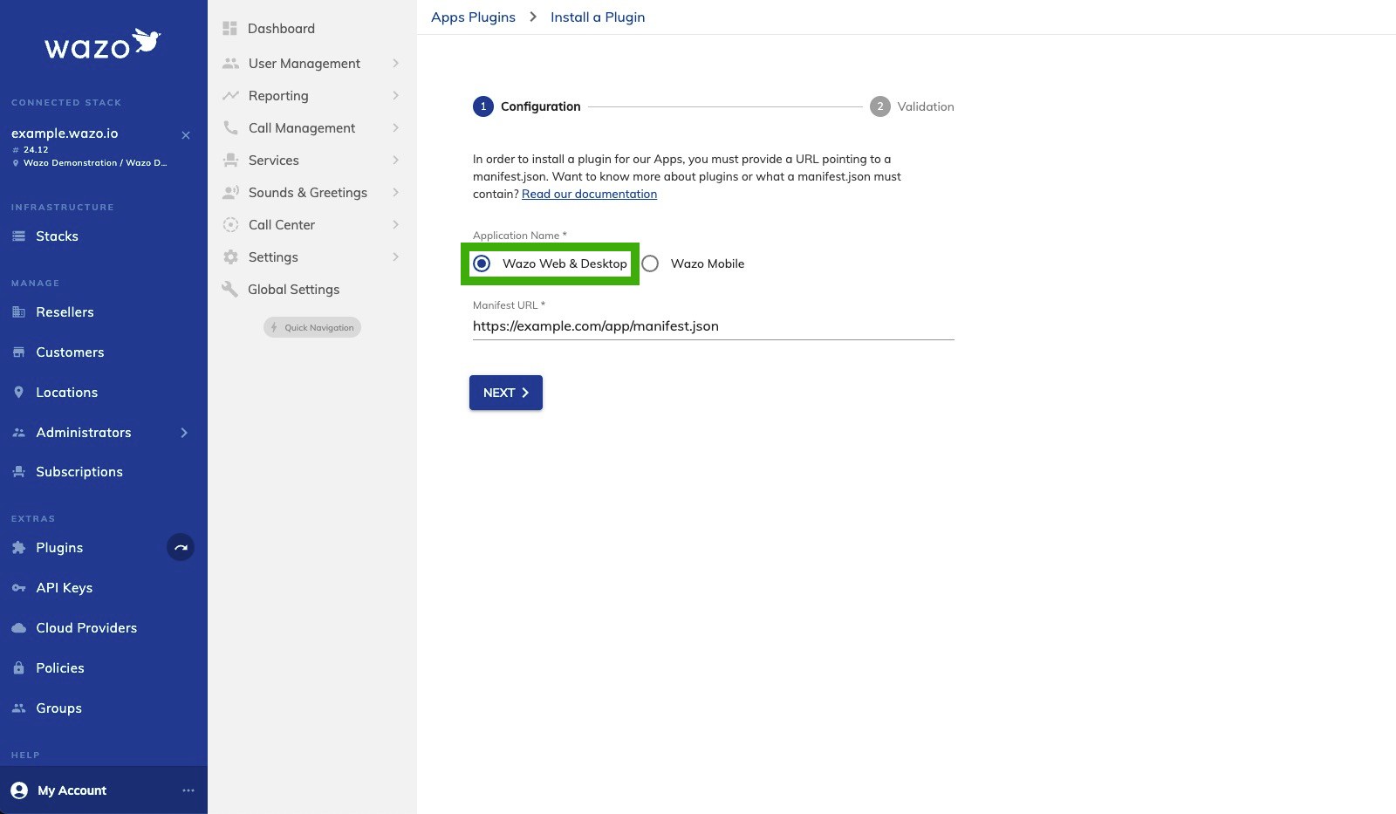Click the Resellers building icon
The height and width of the screenshot is (814, 1396).
[18, 312]
